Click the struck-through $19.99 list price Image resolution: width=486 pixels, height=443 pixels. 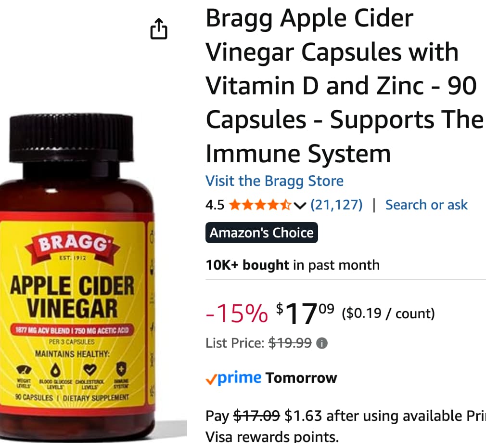pyautogui.click(x=290, y=343)
